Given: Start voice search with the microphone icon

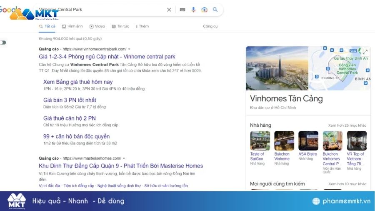Looking at the screenshot, I should (193, 10).
